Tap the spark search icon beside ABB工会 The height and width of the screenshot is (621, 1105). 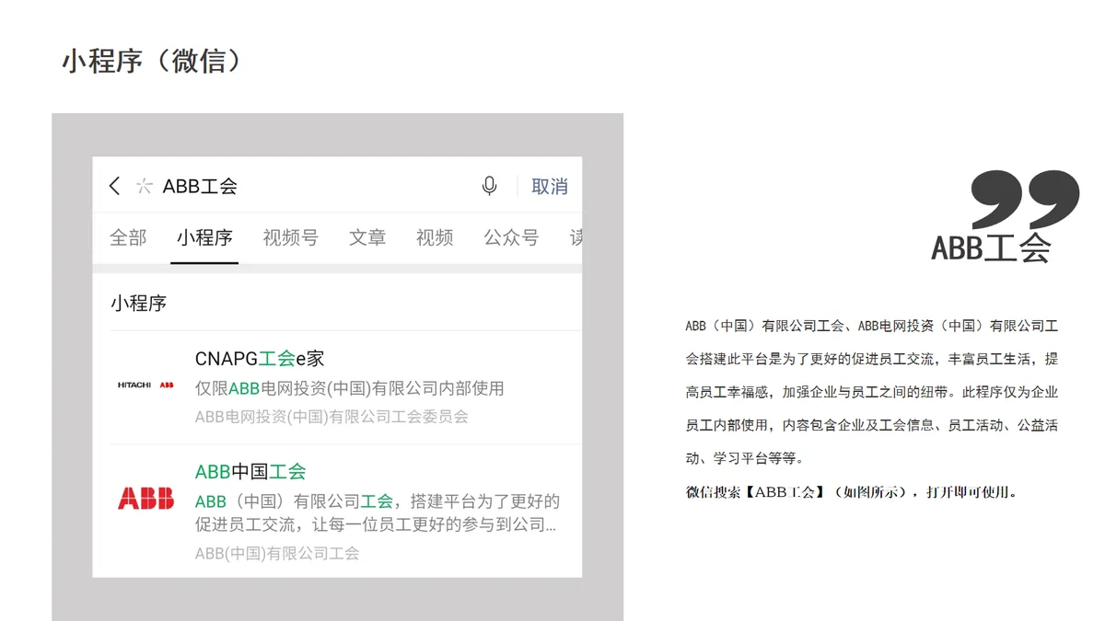coord(144,186)
